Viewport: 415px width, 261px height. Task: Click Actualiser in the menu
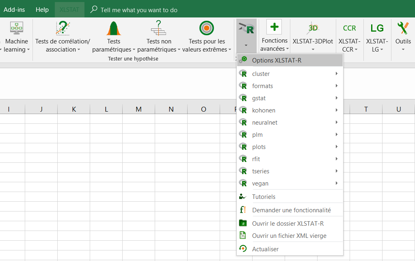(x=265, y=249)
